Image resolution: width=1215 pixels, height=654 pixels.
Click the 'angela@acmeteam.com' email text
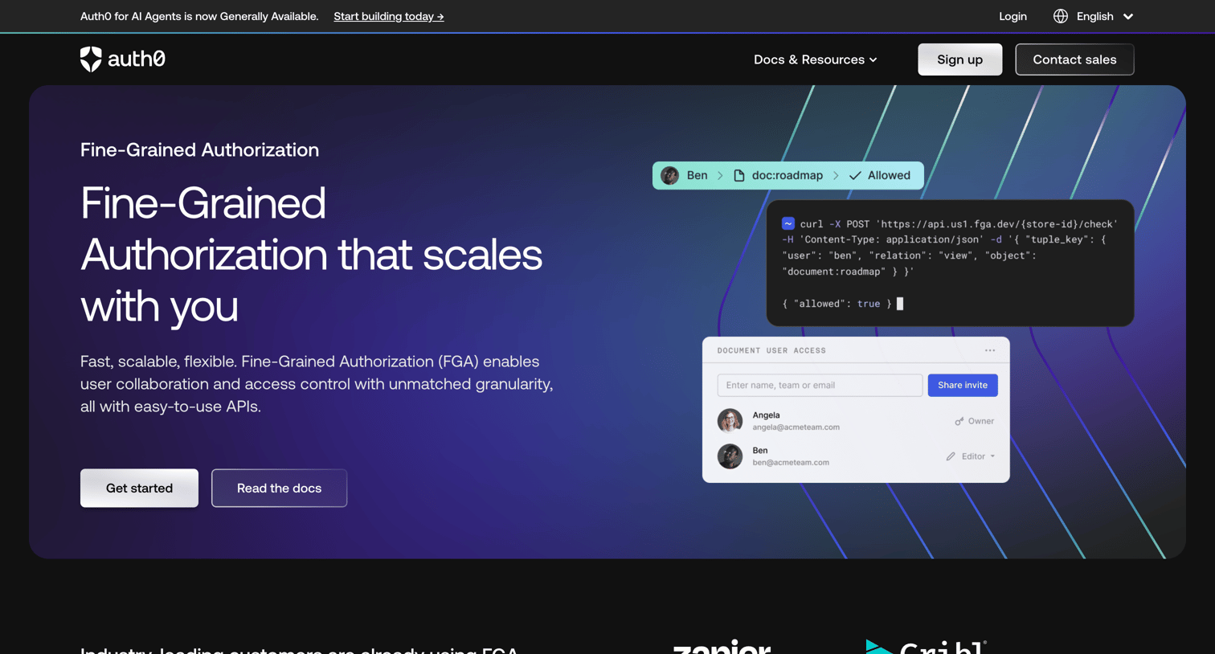pyautogui.click(x=796, y=427)
